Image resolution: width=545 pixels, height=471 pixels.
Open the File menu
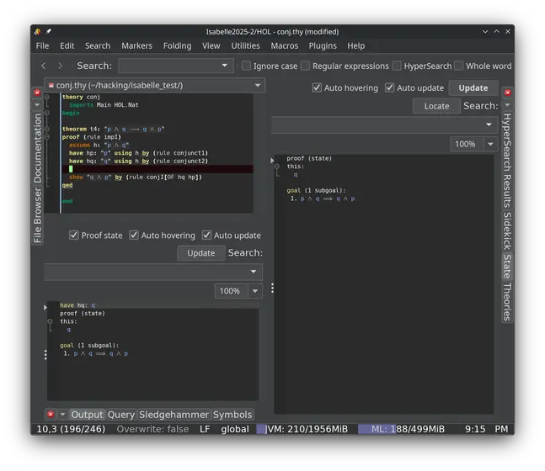pyautogui.click(x=42, y=45)
